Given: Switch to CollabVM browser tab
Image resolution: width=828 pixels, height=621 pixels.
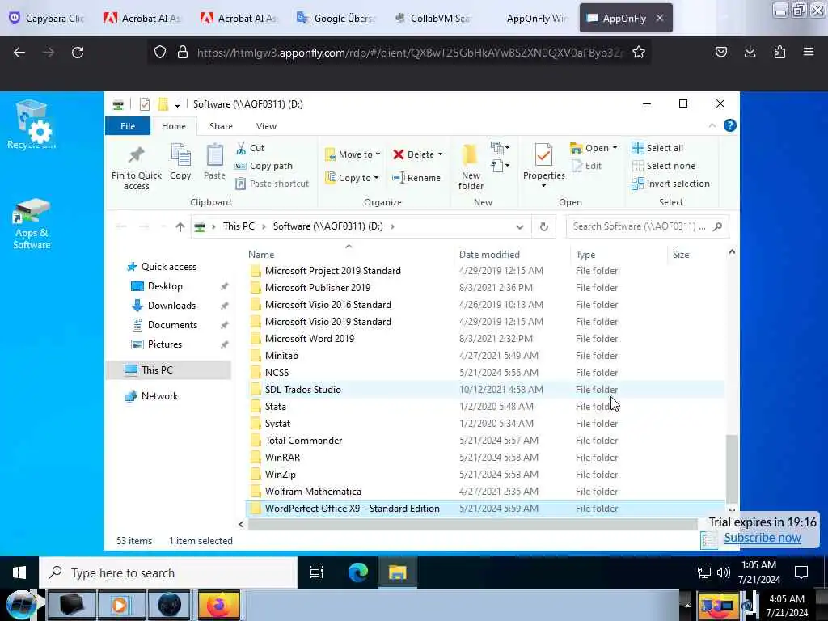Looking at the screenshot, I should [433, 18].
